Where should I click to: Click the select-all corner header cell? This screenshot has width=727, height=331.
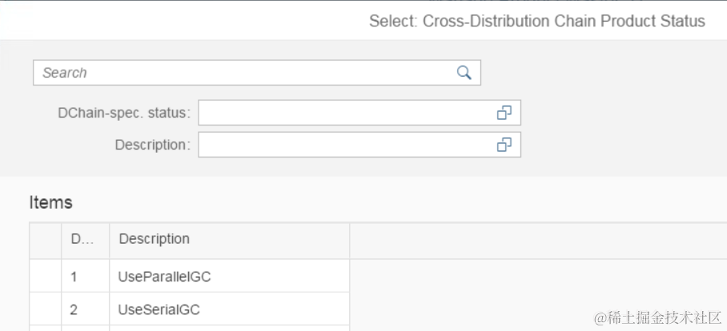[x=46, y=239]
